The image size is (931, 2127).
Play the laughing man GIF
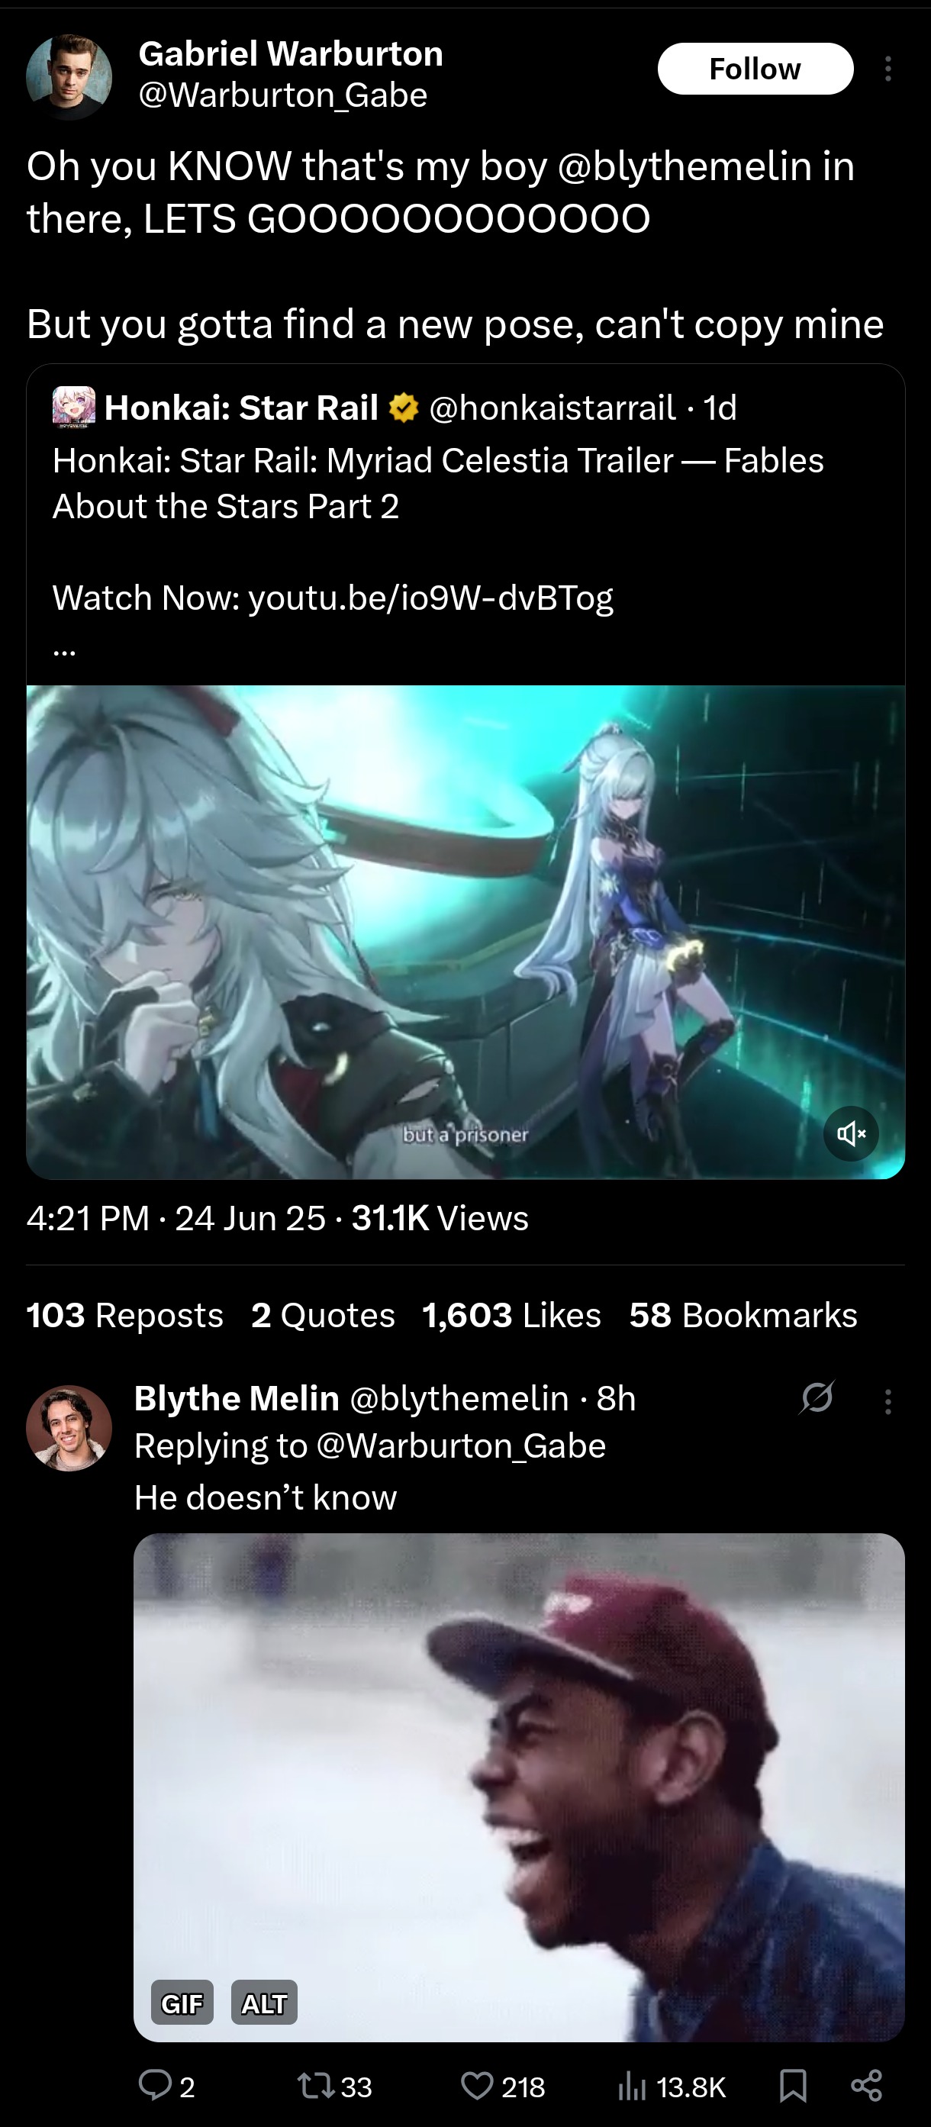tap(519, 1787)
